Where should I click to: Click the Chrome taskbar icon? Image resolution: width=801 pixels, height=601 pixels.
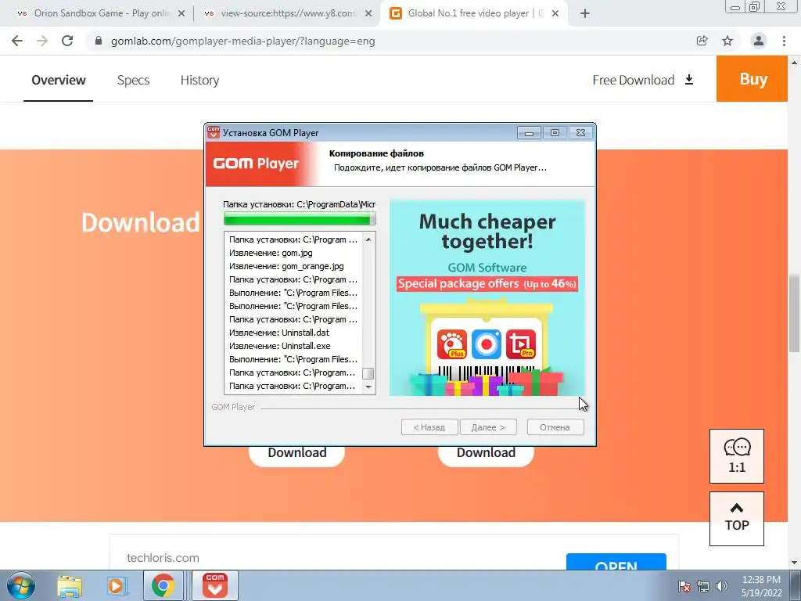[163, 585]
